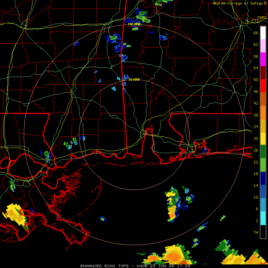Click the light pink legend swatch
268x268 pixels.
(x=263, y=46)
